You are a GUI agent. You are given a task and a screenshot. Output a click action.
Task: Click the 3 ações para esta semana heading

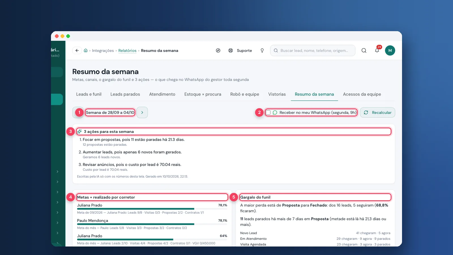pyautogui.click(x=109, y=131)
